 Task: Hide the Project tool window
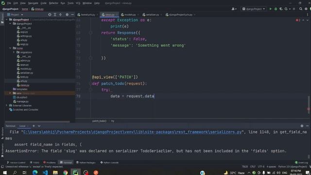72,15
